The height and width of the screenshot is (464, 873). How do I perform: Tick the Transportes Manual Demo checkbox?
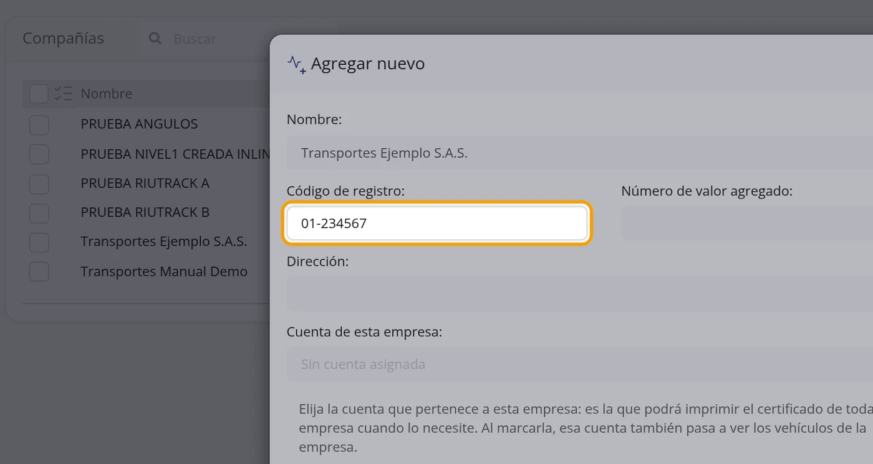(39, 272)
